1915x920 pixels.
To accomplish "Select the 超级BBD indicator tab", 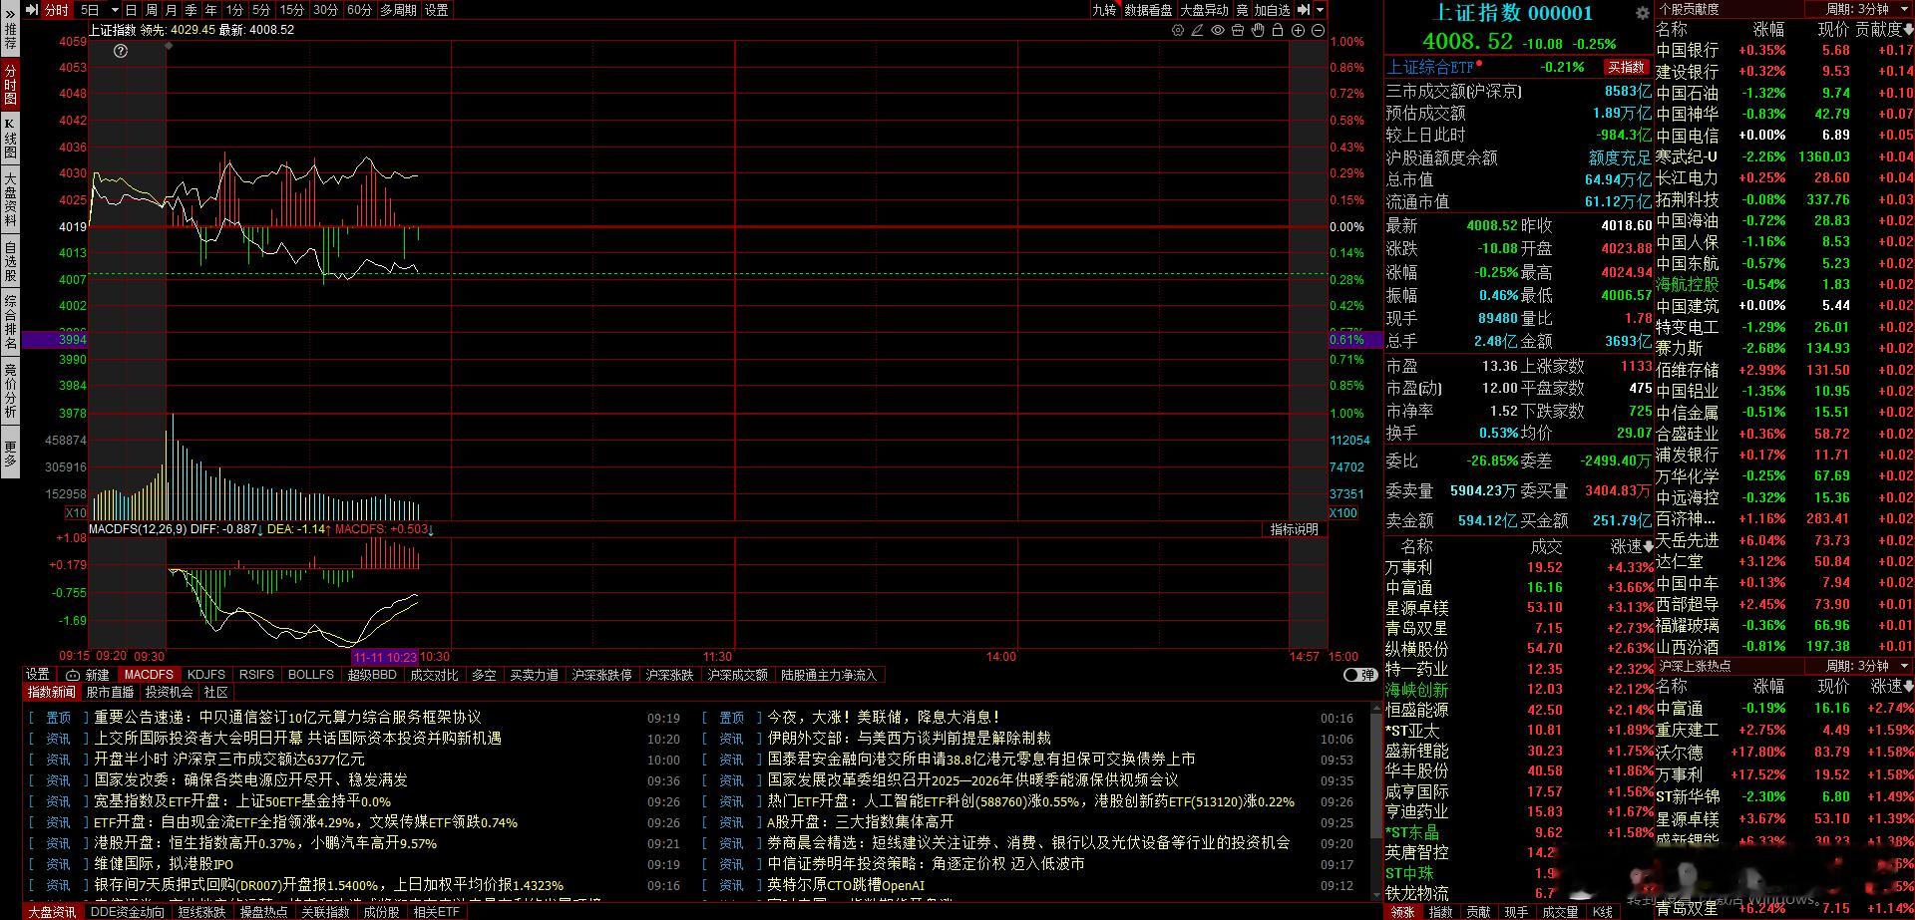I will (372, 675).
